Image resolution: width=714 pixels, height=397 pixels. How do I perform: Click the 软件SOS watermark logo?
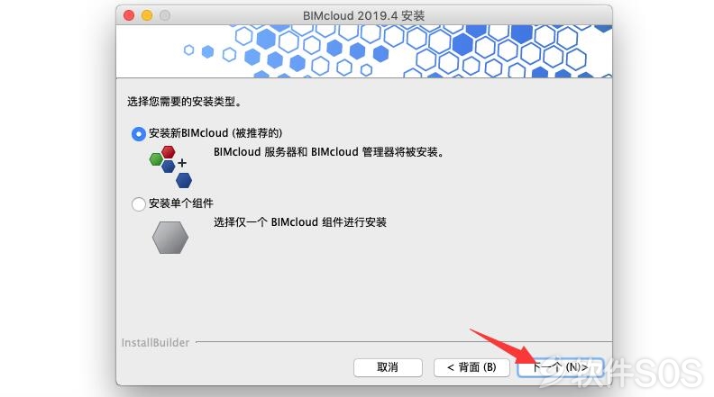coord(621,372)
